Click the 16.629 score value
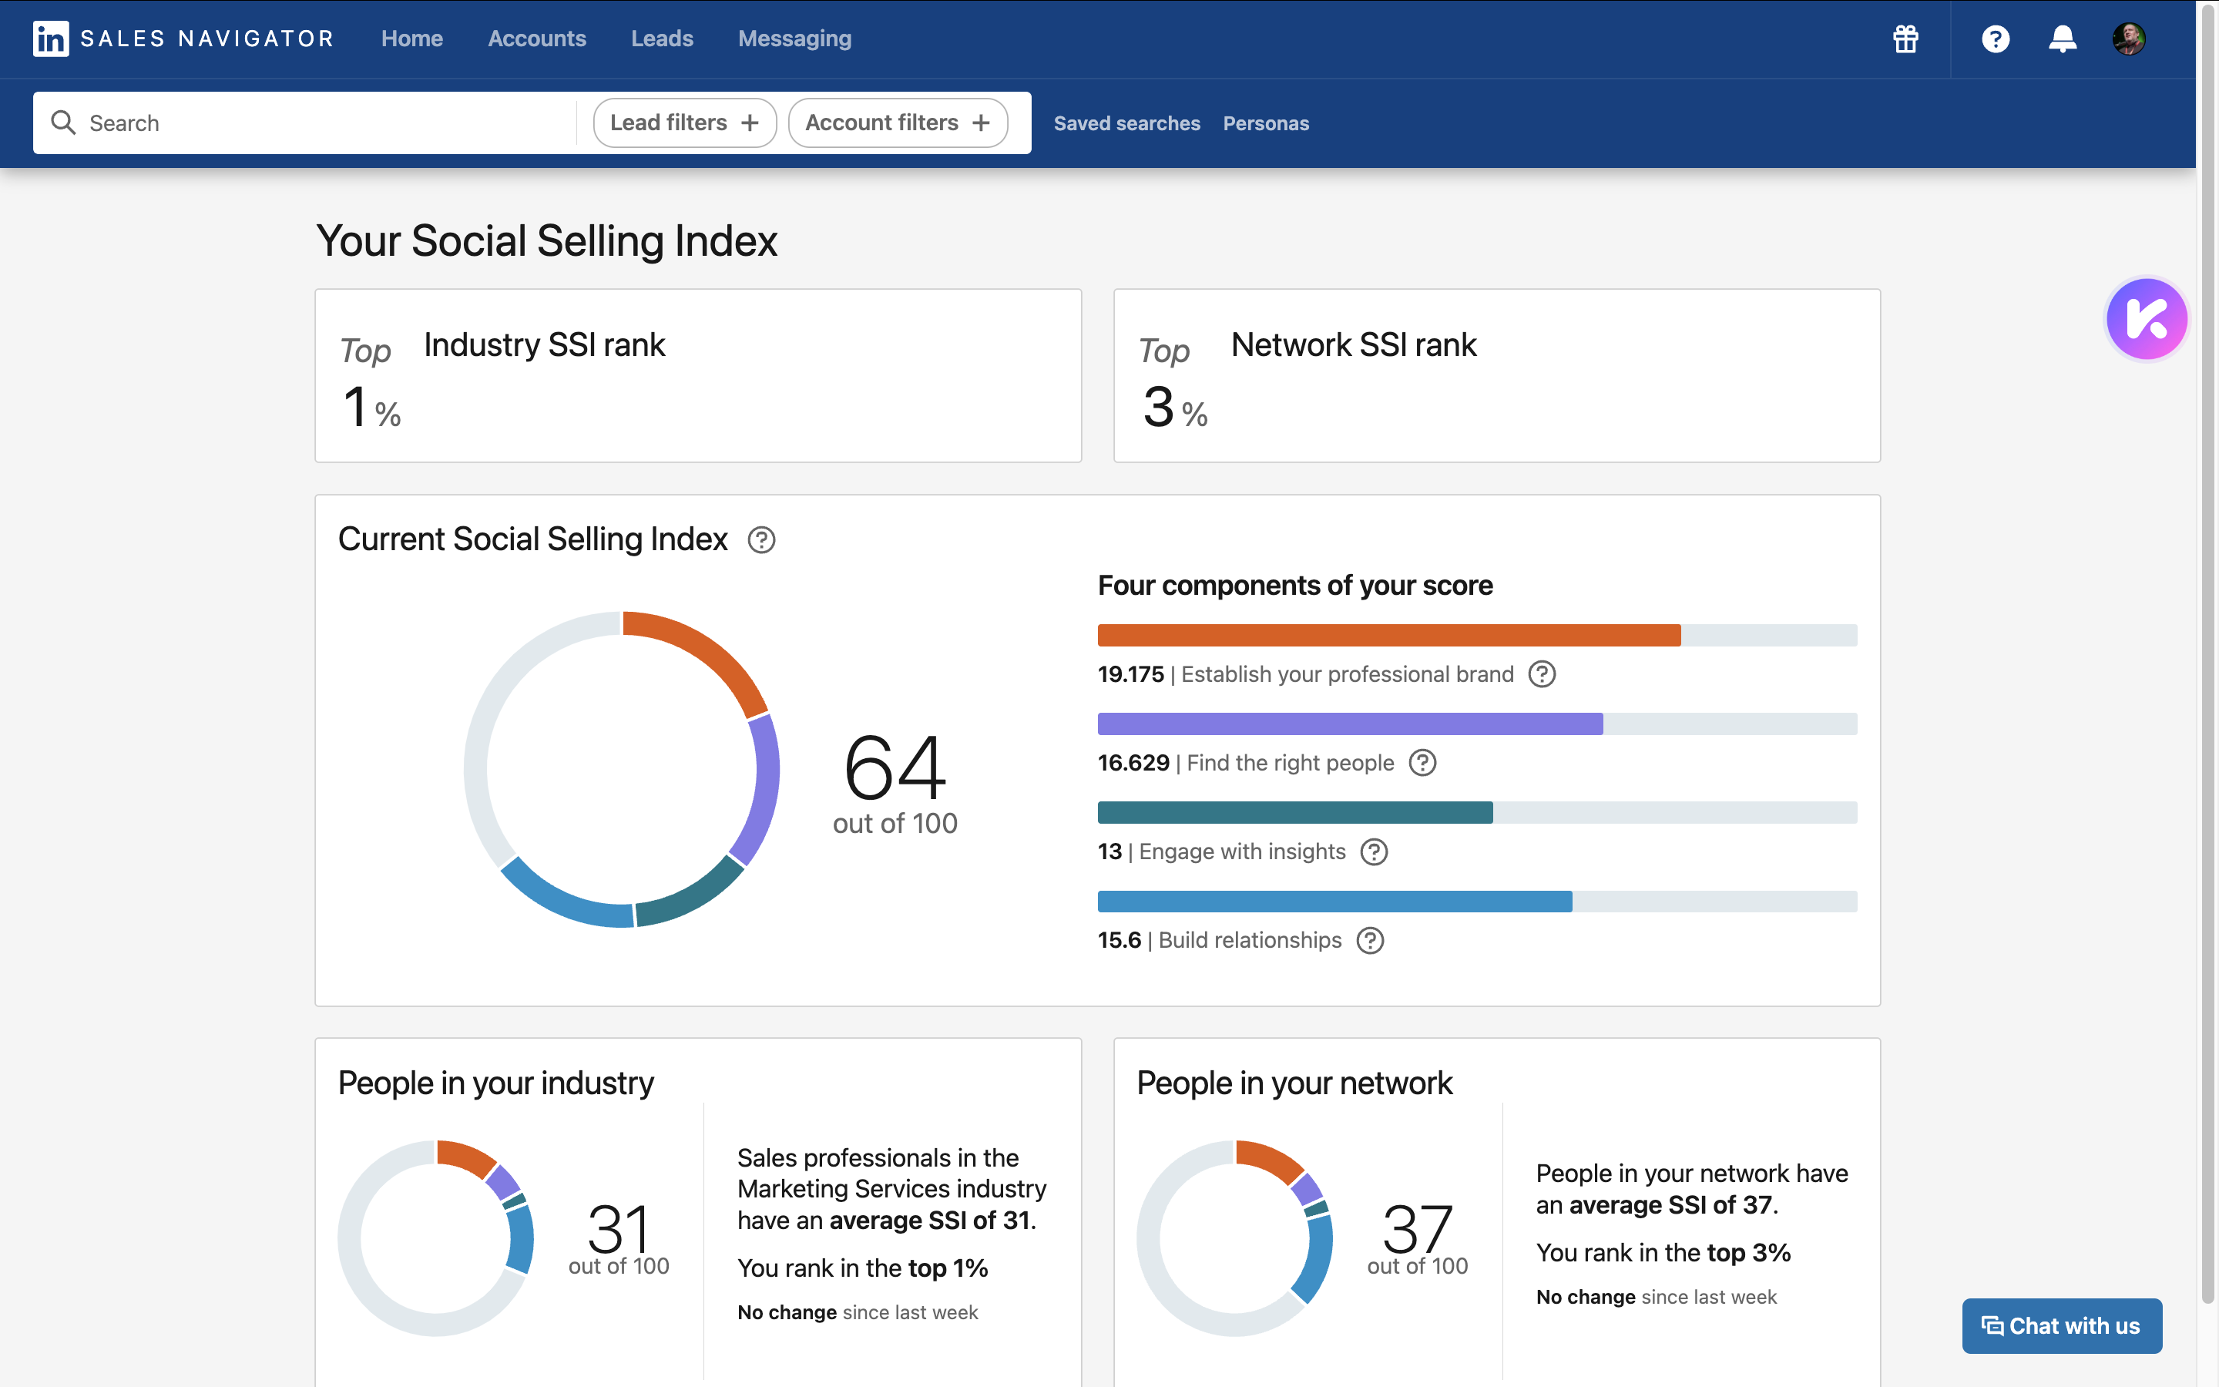This screenshot has height=1387, width=2219. click(x=1133, y=762)
